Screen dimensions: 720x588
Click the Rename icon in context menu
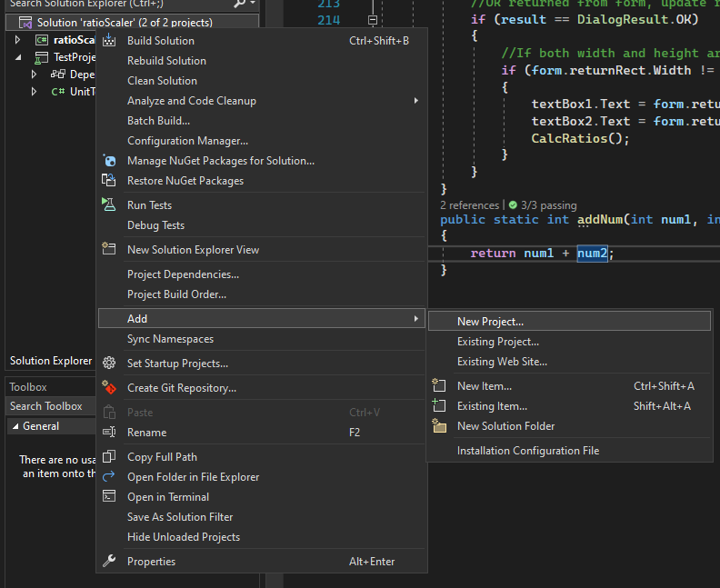tap(109, 432)
